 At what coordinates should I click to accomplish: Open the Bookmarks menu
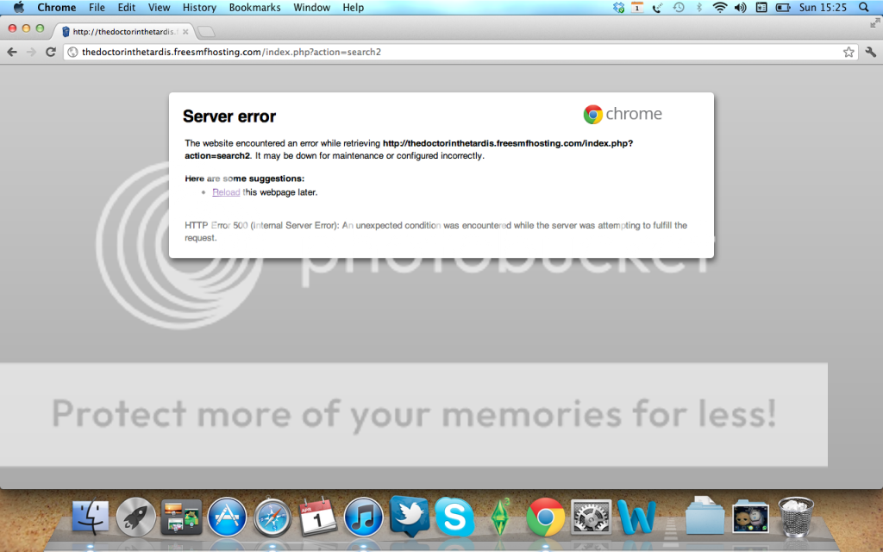point(254,7)
